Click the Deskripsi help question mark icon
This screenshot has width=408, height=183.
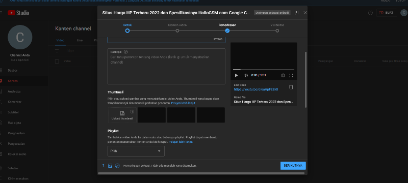tap(125, 52)
